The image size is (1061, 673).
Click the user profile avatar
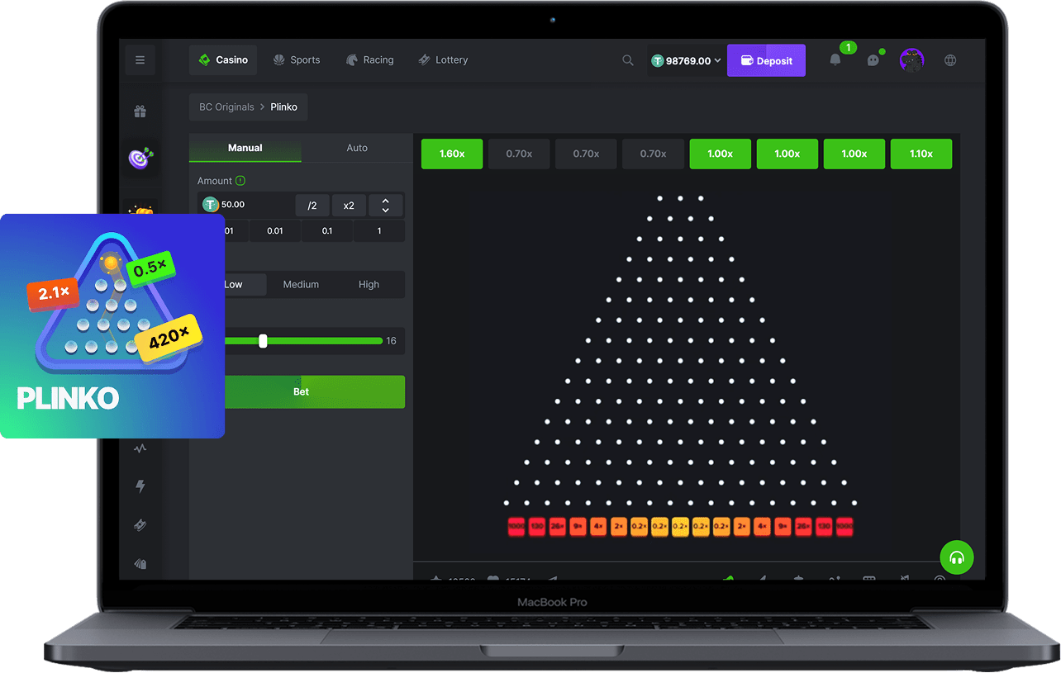(911, 60)
